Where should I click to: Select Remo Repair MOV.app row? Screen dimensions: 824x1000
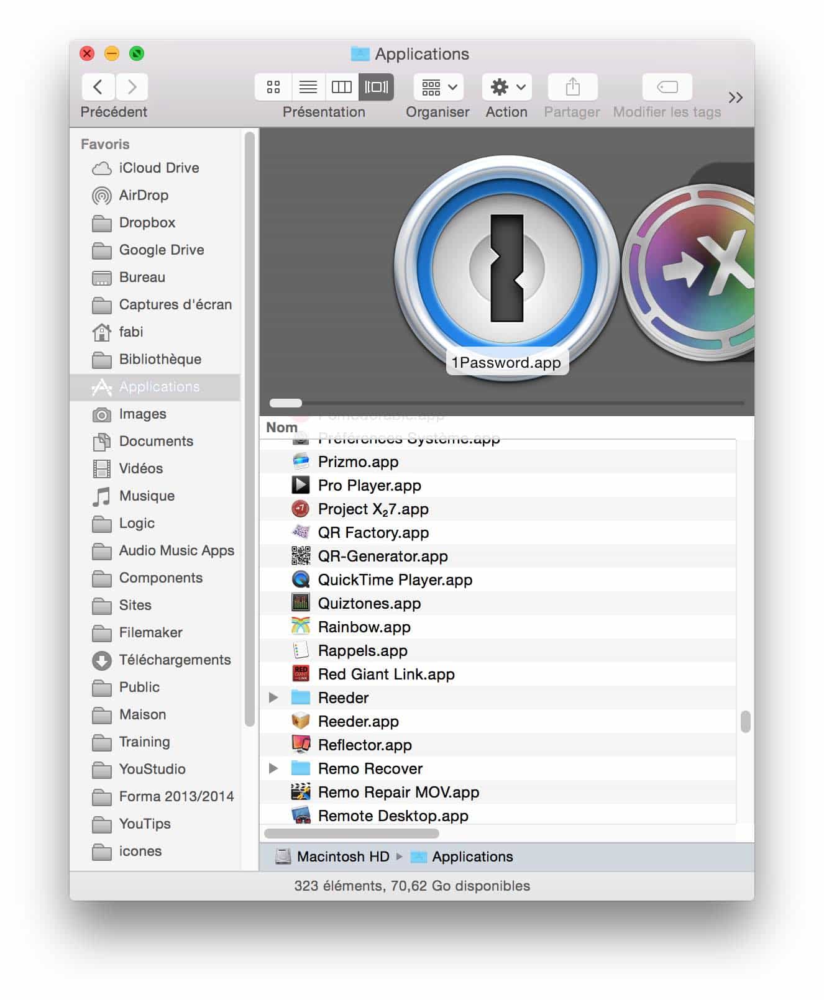(498, 792)
